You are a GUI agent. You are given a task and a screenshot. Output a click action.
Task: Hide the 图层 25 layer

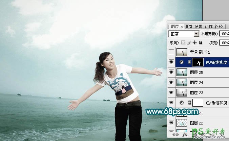(171, 72)
